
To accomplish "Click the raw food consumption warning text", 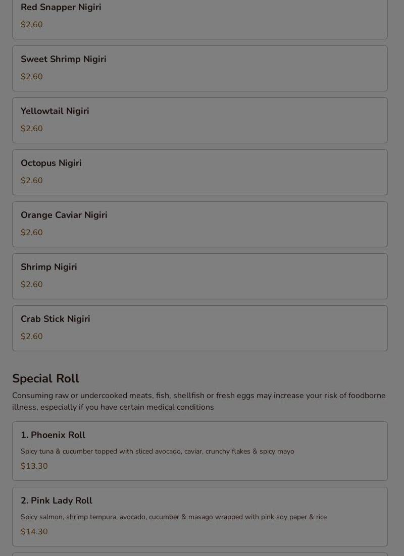I will 199,401.
